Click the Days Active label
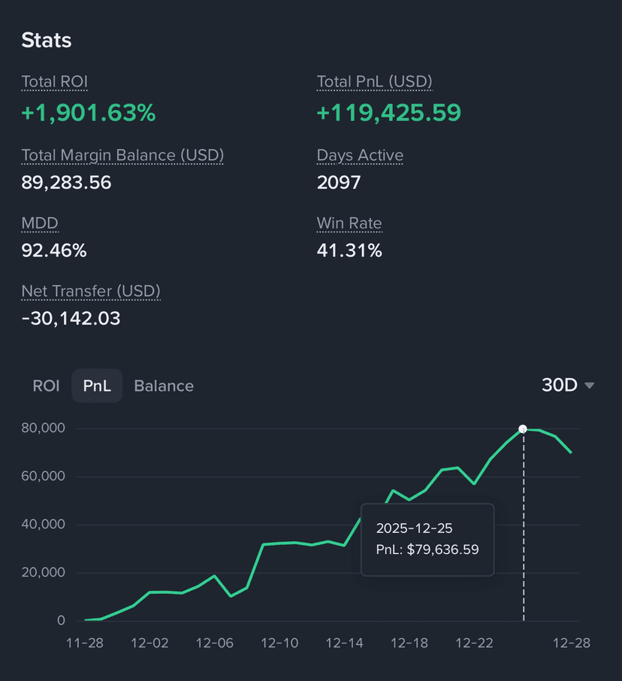Viewport: 622px width, 681px height. click(x=360, y=156)
